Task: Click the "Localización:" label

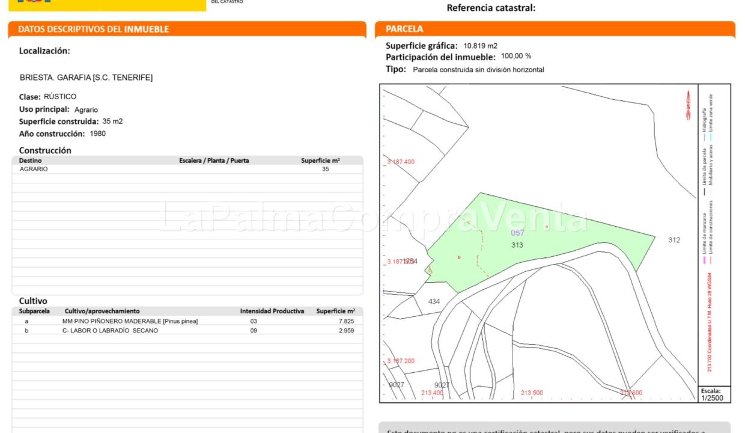Action: point(44,51)
